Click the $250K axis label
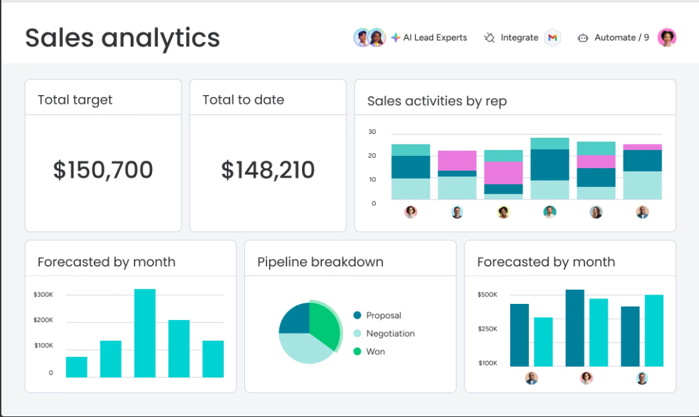 coord(487,329)
